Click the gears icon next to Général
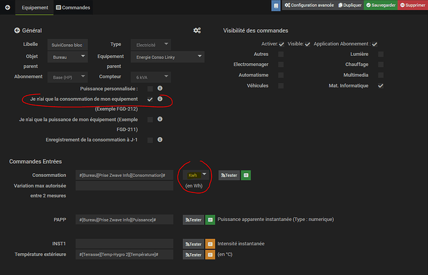Screen dimensions: 428x275 pyautogui.click(x=197, y=30)
